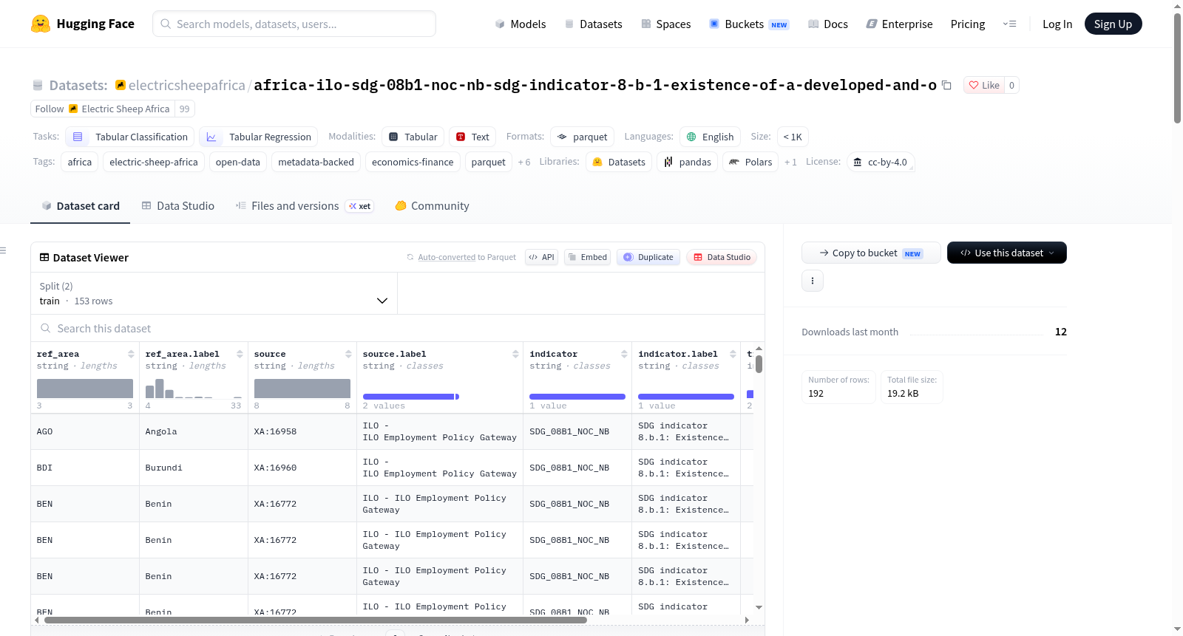Filter by Text modality
The height and width of the screenshot is (636, 1183).
pos(472,137)
